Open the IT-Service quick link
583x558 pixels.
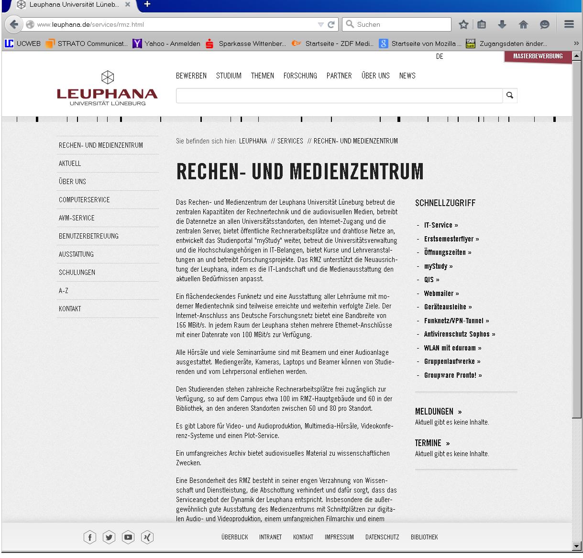[x=441, y=225]
